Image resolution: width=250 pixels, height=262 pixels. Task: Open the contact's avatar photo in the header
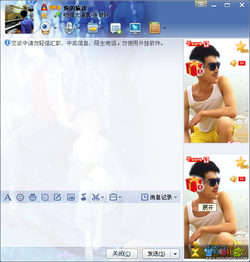(19, 19)
